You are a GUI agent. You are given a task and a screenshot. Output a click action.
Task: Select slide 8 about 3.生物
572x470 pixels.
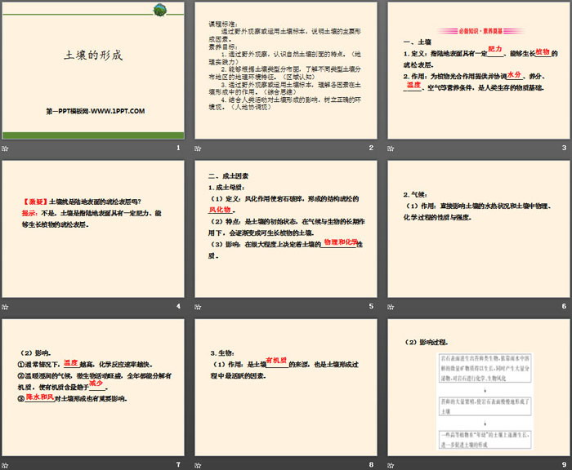click(x=286, y=388)
